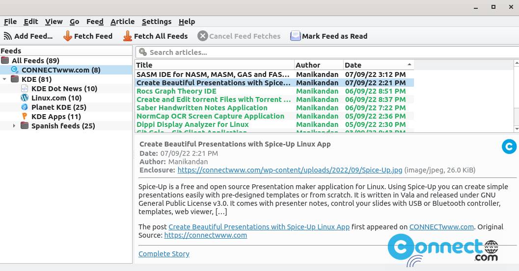Click the Planet KDE feed icon
The width and height of the screenshot is (519, 271).
25,107
